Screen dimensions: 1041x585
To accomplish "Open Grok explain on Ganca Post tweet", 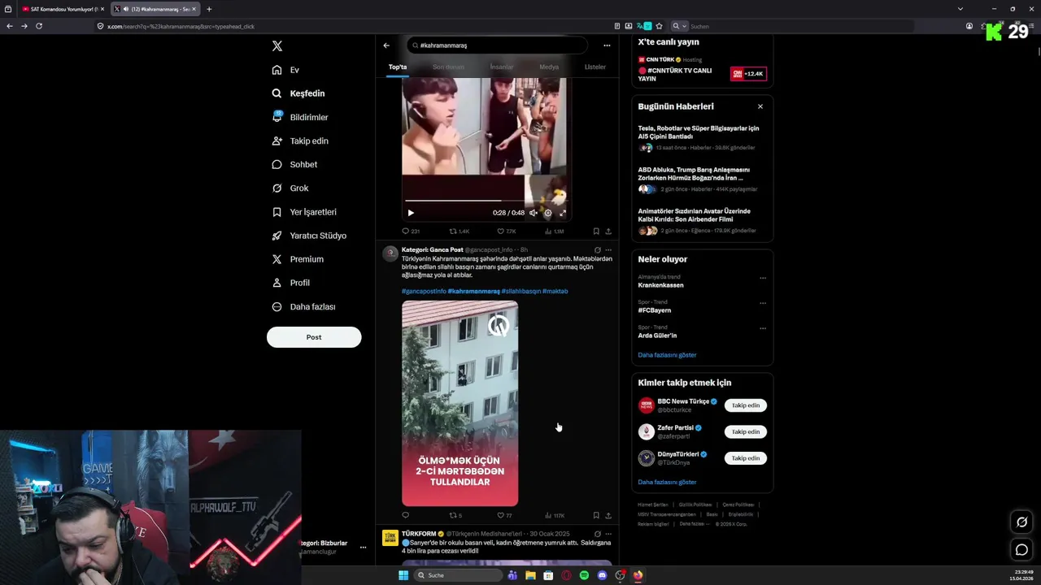I will pos(598,250).
